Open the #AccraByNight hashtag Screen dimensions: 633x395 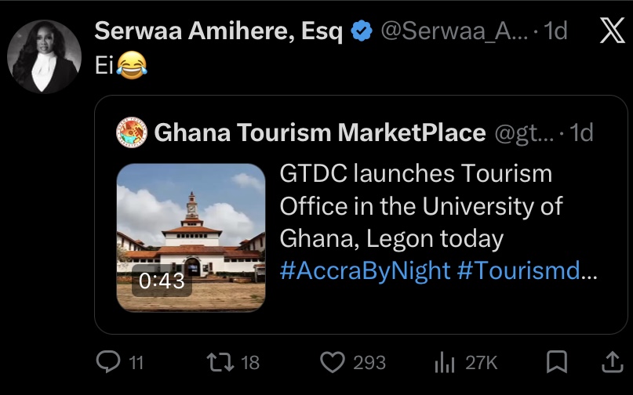pos(366,271)
